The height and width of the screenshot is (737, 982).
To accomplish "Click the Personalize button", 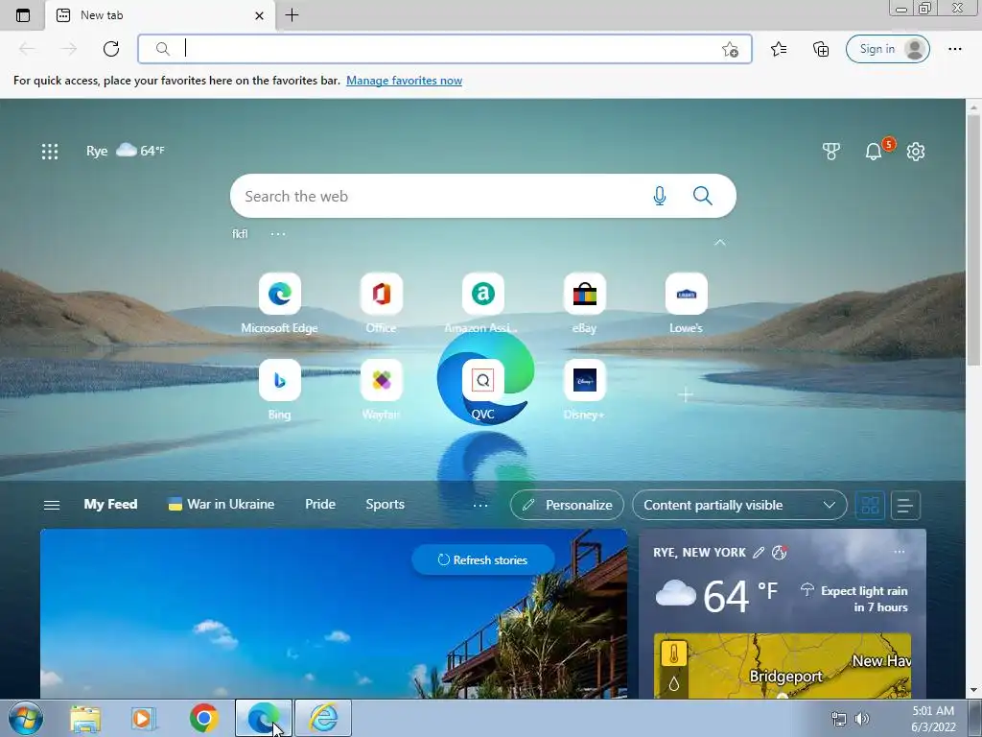I will pyautogui.click(x=567, y=505).
